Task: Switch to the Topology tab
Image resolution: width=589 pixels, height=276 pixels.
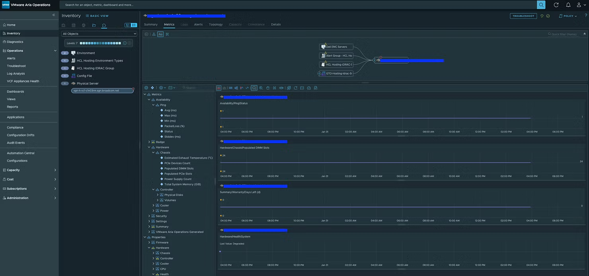Action: point(216,24)
